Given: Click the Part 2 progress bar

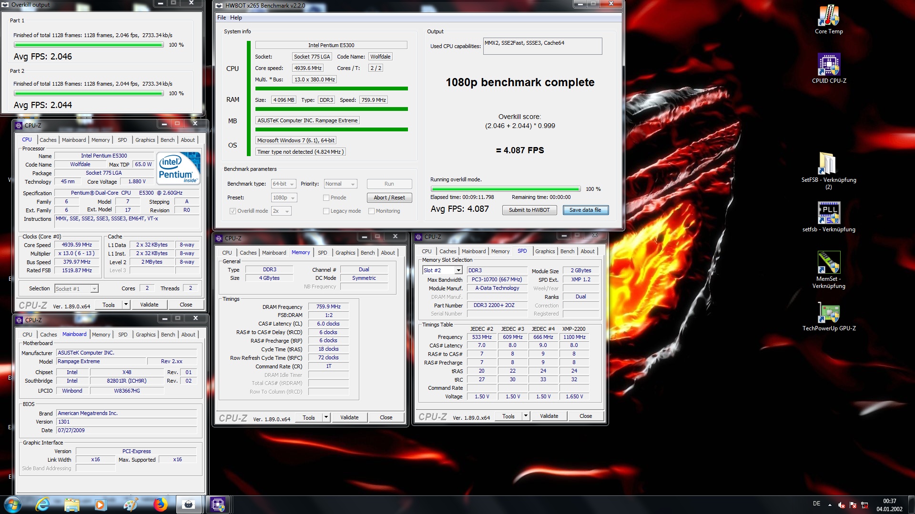Looking at the screenshot, I should [x=89, y=93].
